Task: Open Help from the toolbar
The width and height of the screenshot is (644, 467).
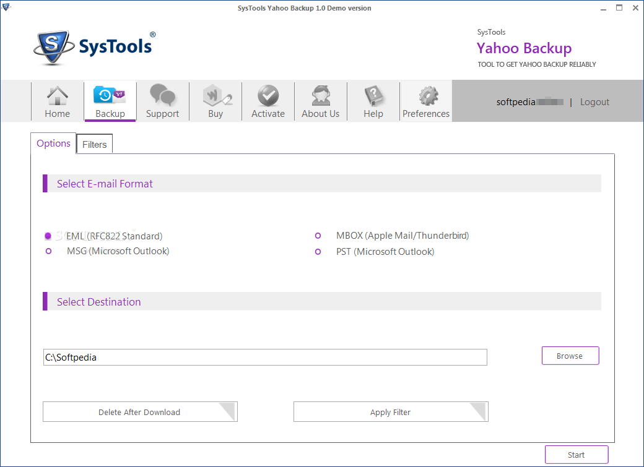Action: coord(373,101)
